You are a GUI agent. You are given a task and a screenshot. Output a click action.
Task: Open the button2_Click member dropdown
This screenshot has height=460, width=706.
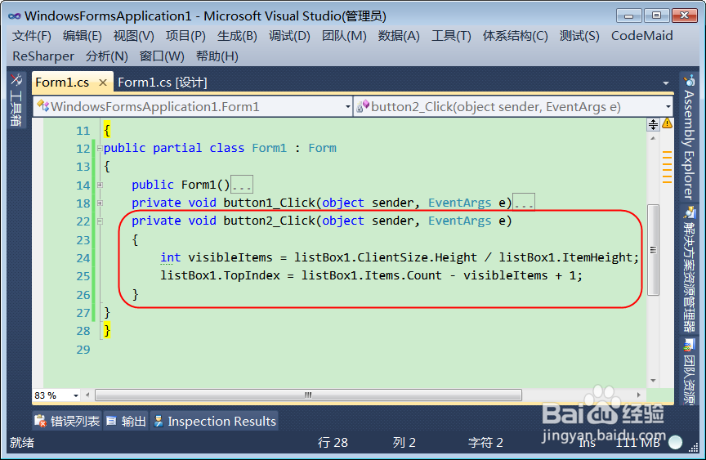click(513, 107)
